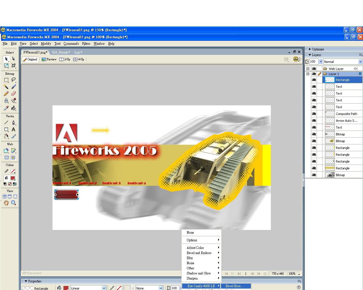Switch to full screen mode

click(15, 196)
